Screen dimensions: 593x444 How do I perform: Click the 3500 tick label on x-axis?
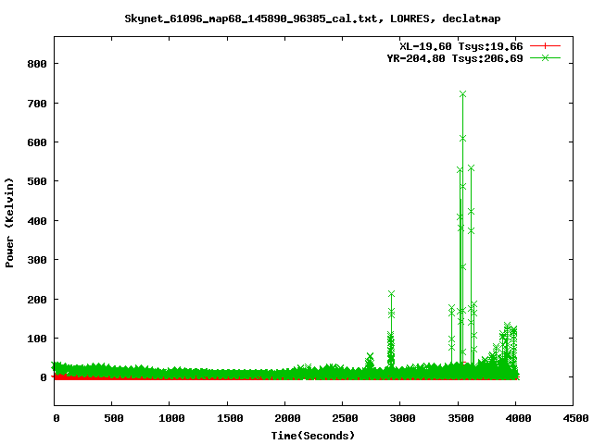tap(458, 419)
